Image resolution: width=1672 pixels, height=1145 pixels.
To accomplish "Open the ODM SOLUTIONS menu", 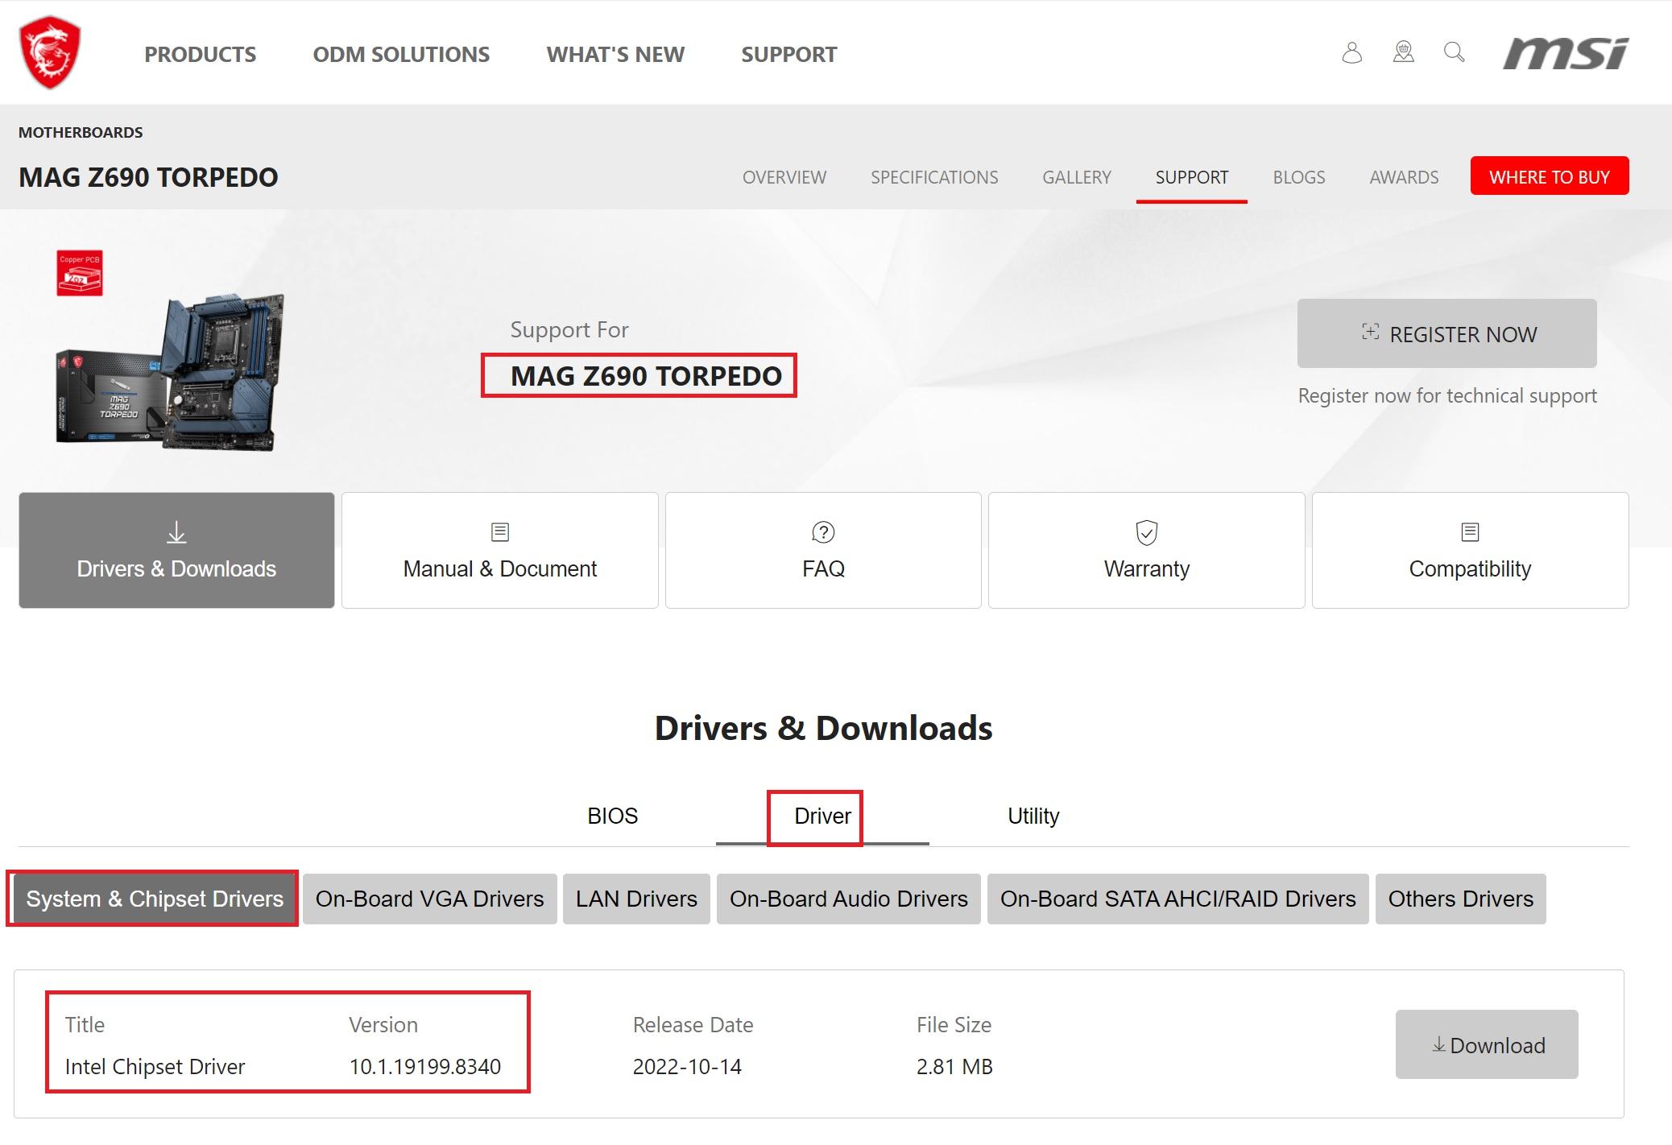I will (x=401, y=54).
